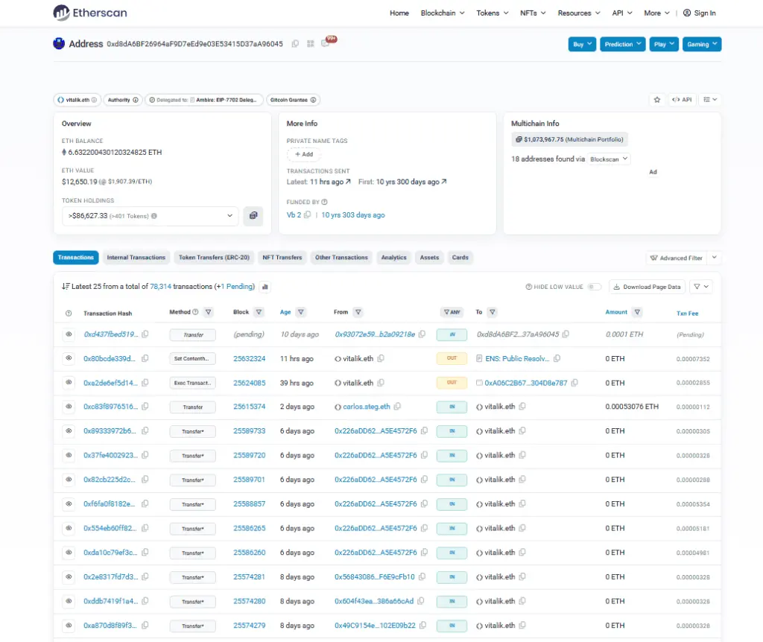763x642 pixels.
Task: Copy carlos.steg.eth address
Action: coord(398,407)
